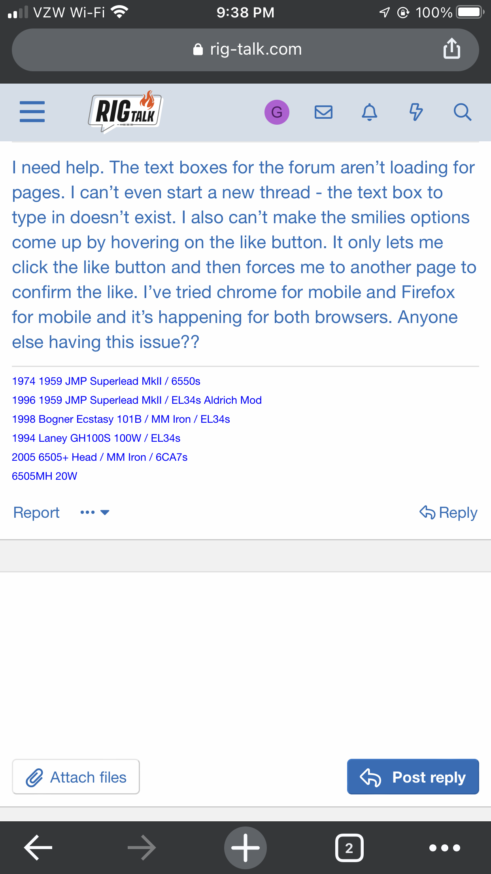Open the envelope conversations inbox
The width and height of the screenshot is (491, 874).
pos(323,112)
